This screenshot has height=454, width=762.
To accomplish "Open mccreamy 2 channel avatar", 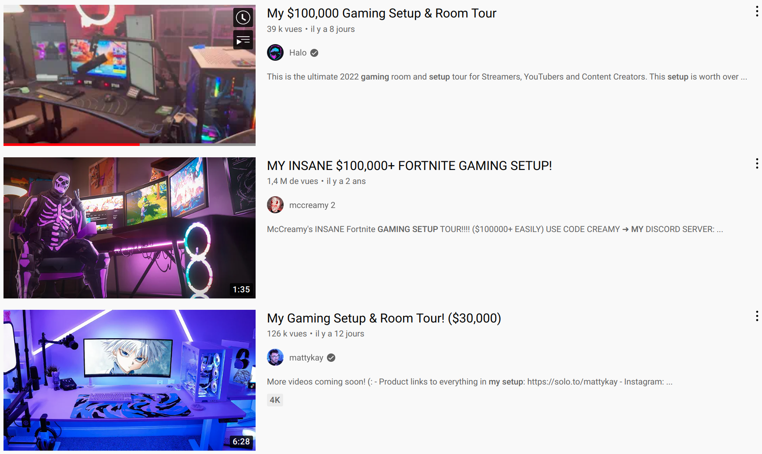I will point(275,205).
